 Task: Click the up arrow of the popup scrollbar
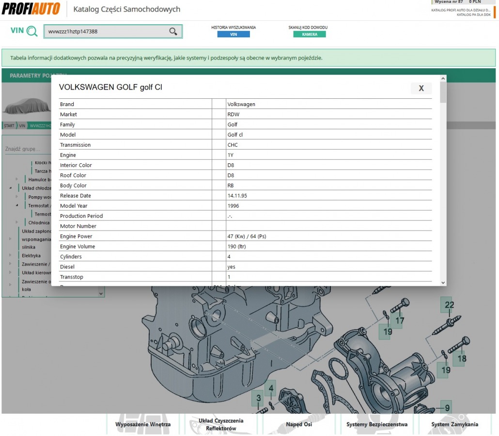443,78
